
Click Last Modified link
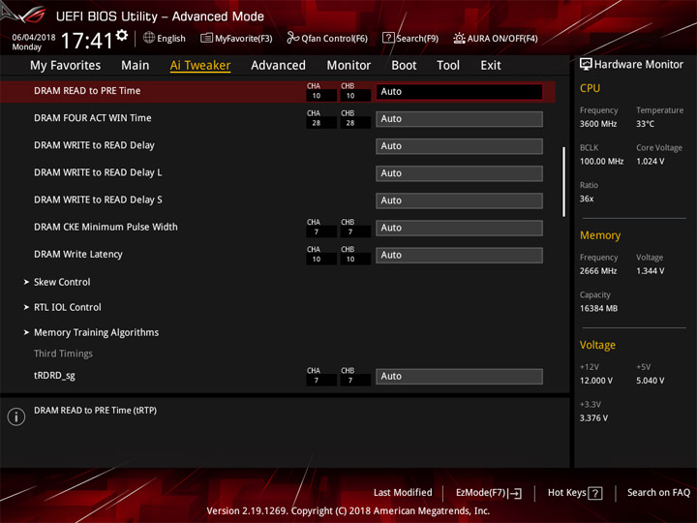(x=403, y=492)
